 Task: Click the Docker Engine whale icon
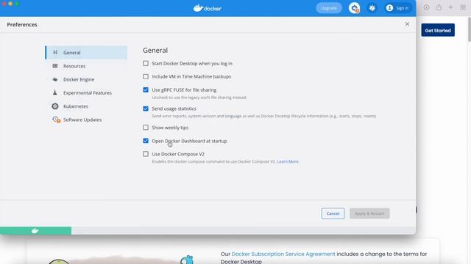pyautogui.click(x=55, y=79)
